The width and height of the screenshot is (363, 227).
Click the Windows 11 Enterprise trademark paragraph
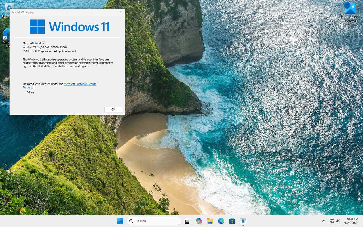coord(68,63)
